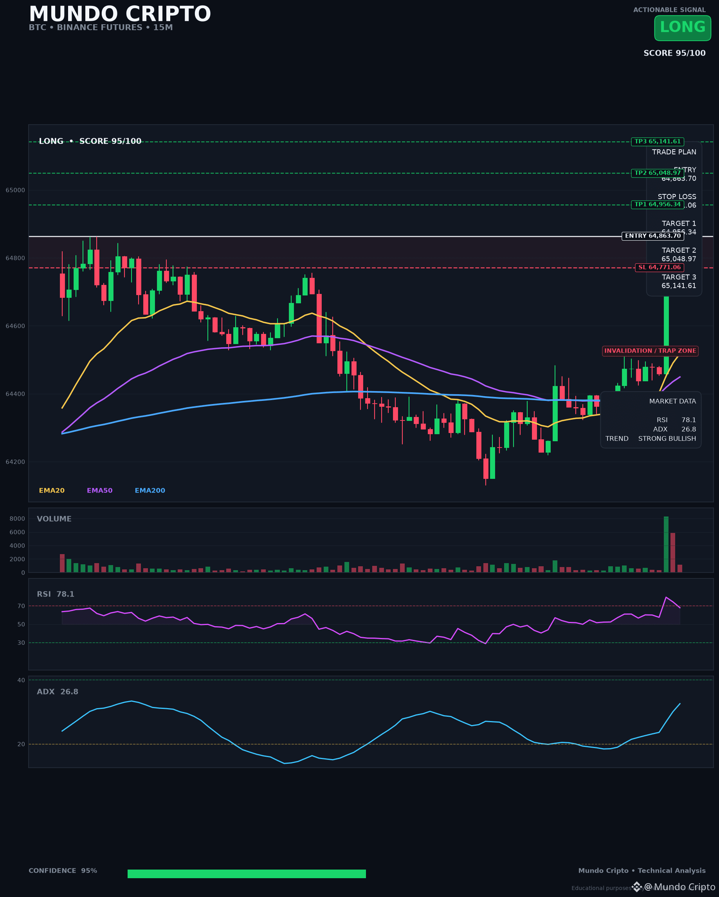Select the ADX row in Market Data
The width and height of the screenshot is (719, 897).
pos(674,429)
